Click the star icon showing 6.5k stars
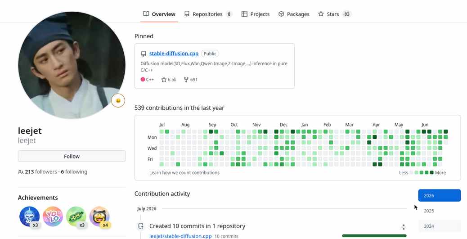The image size is (467, 239). click(164, 80)
